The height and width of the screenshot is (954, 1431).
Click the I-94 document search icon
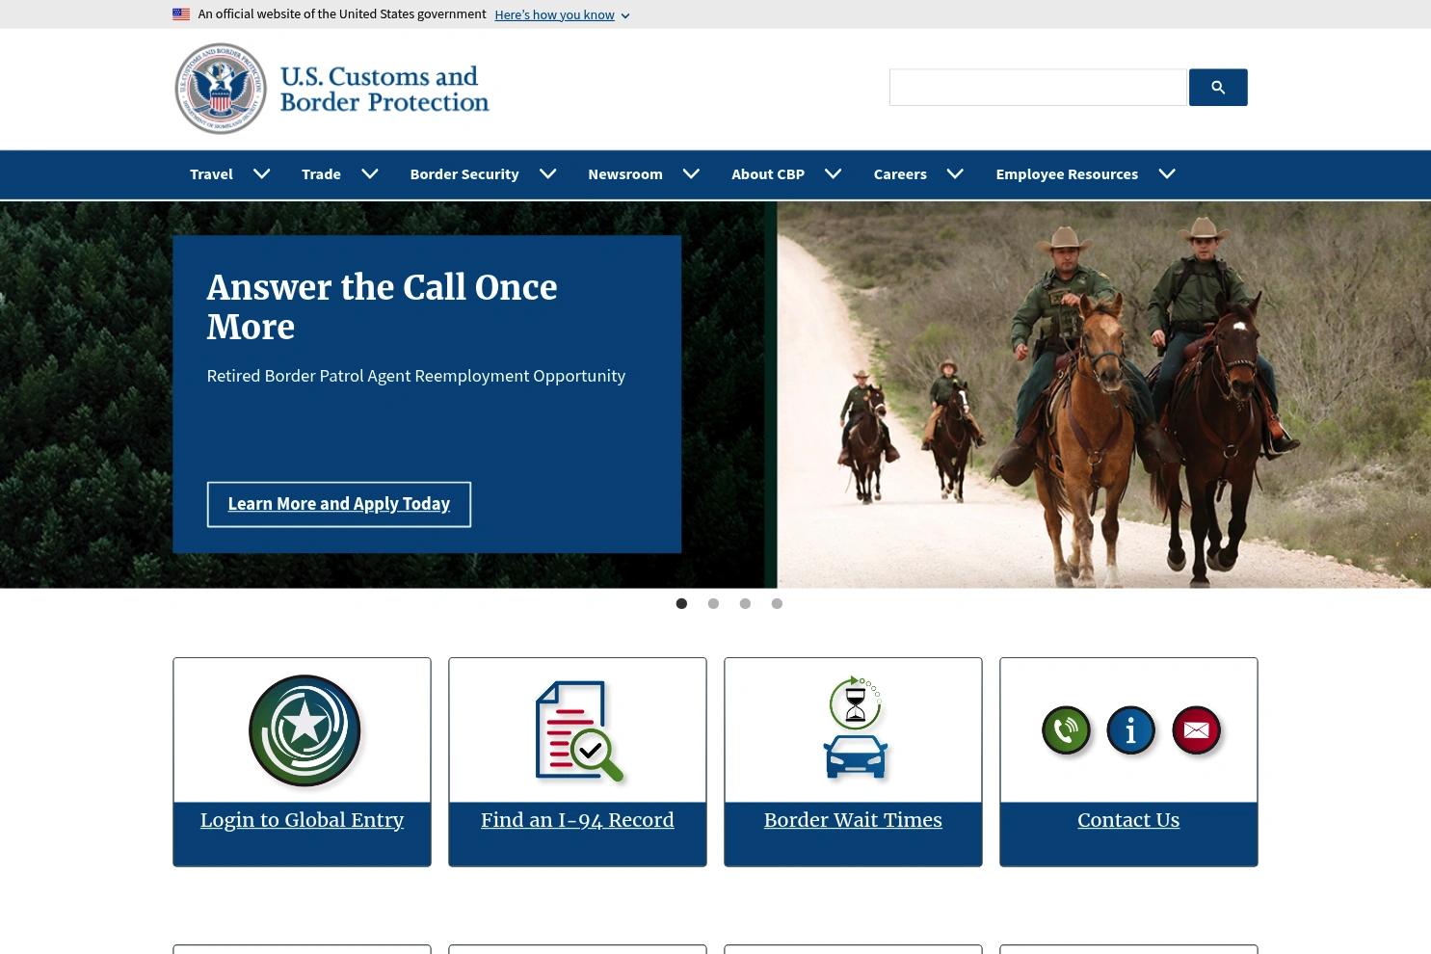point(579,730)
